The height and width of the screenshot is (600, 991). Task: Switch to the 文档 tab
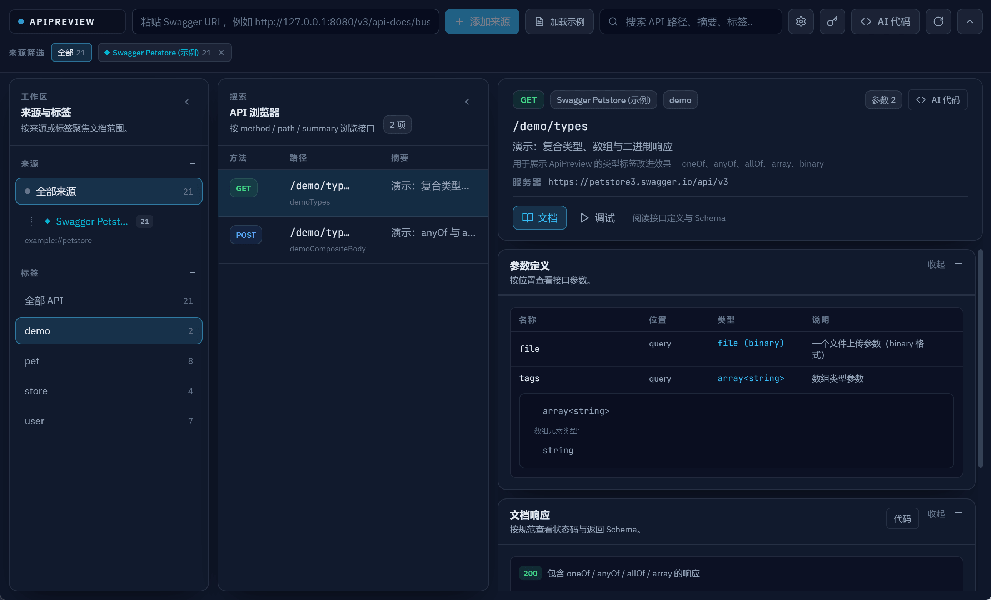click(x=539, y=218)
